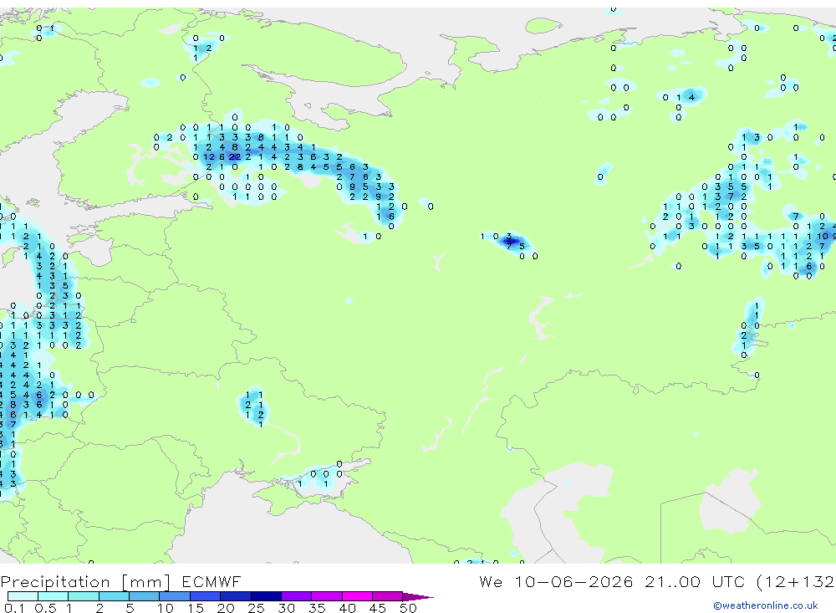The width and height of the screenshot is (836, 613).
Task: Click the "(12+132" forecast step text
Action: [796, 581]
